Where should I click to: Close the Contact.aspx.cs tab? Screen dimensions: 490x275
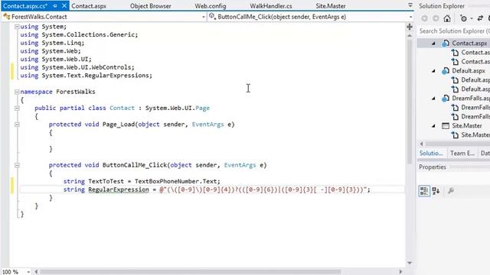coord(64,6)
